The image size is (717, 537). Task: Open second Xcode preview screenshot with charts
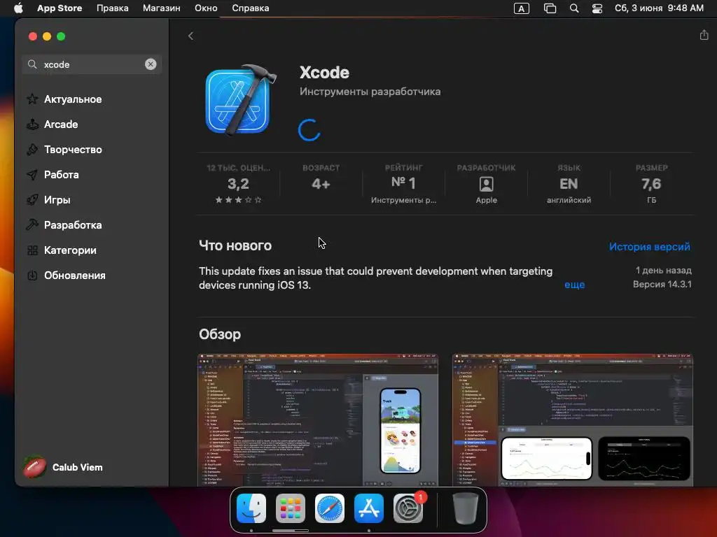click(573, 420)
